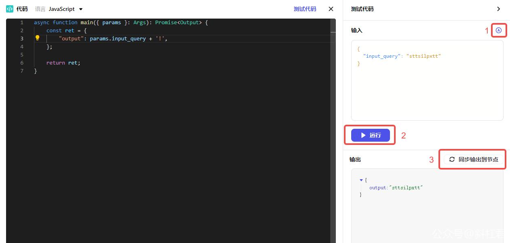Screen dimensions: 510x243
Task: Close the code editor with the X icon
Action: click(331, 9)
